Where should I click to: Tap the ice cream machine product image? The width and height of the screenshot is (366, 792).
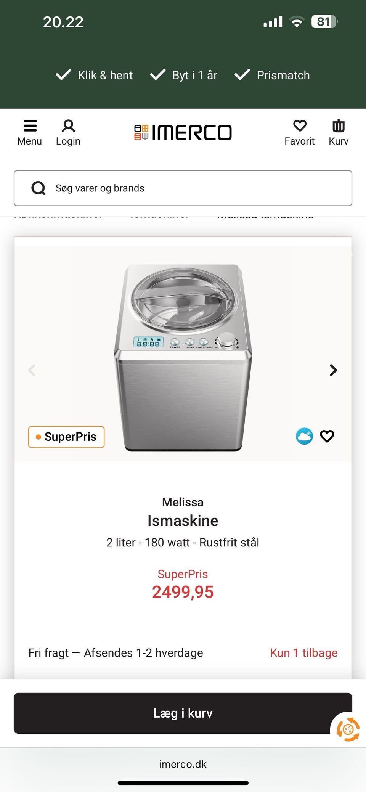(x=183, y=357)
